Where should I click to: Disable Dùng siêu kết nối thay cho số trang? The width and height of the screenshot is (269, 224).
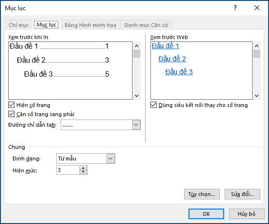pos(154,105)
